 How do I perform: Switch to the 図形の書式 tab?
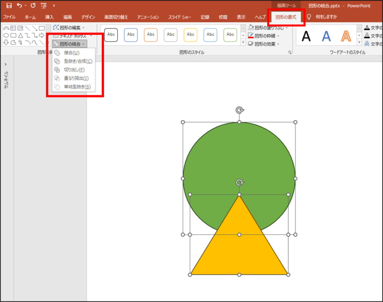pyautogui.click(x=286, y=17)
